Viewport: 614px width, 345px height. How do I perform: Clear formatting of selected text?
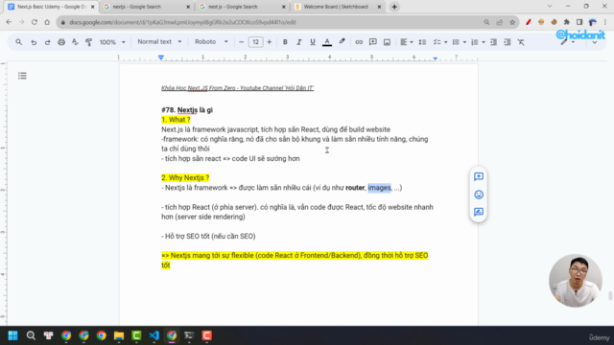(x=521, y=42)
